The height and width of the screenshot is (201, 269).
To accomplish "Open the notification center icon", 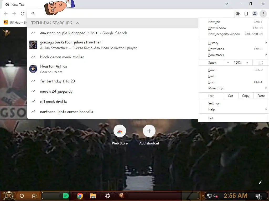I will click(x=258, y=196).
